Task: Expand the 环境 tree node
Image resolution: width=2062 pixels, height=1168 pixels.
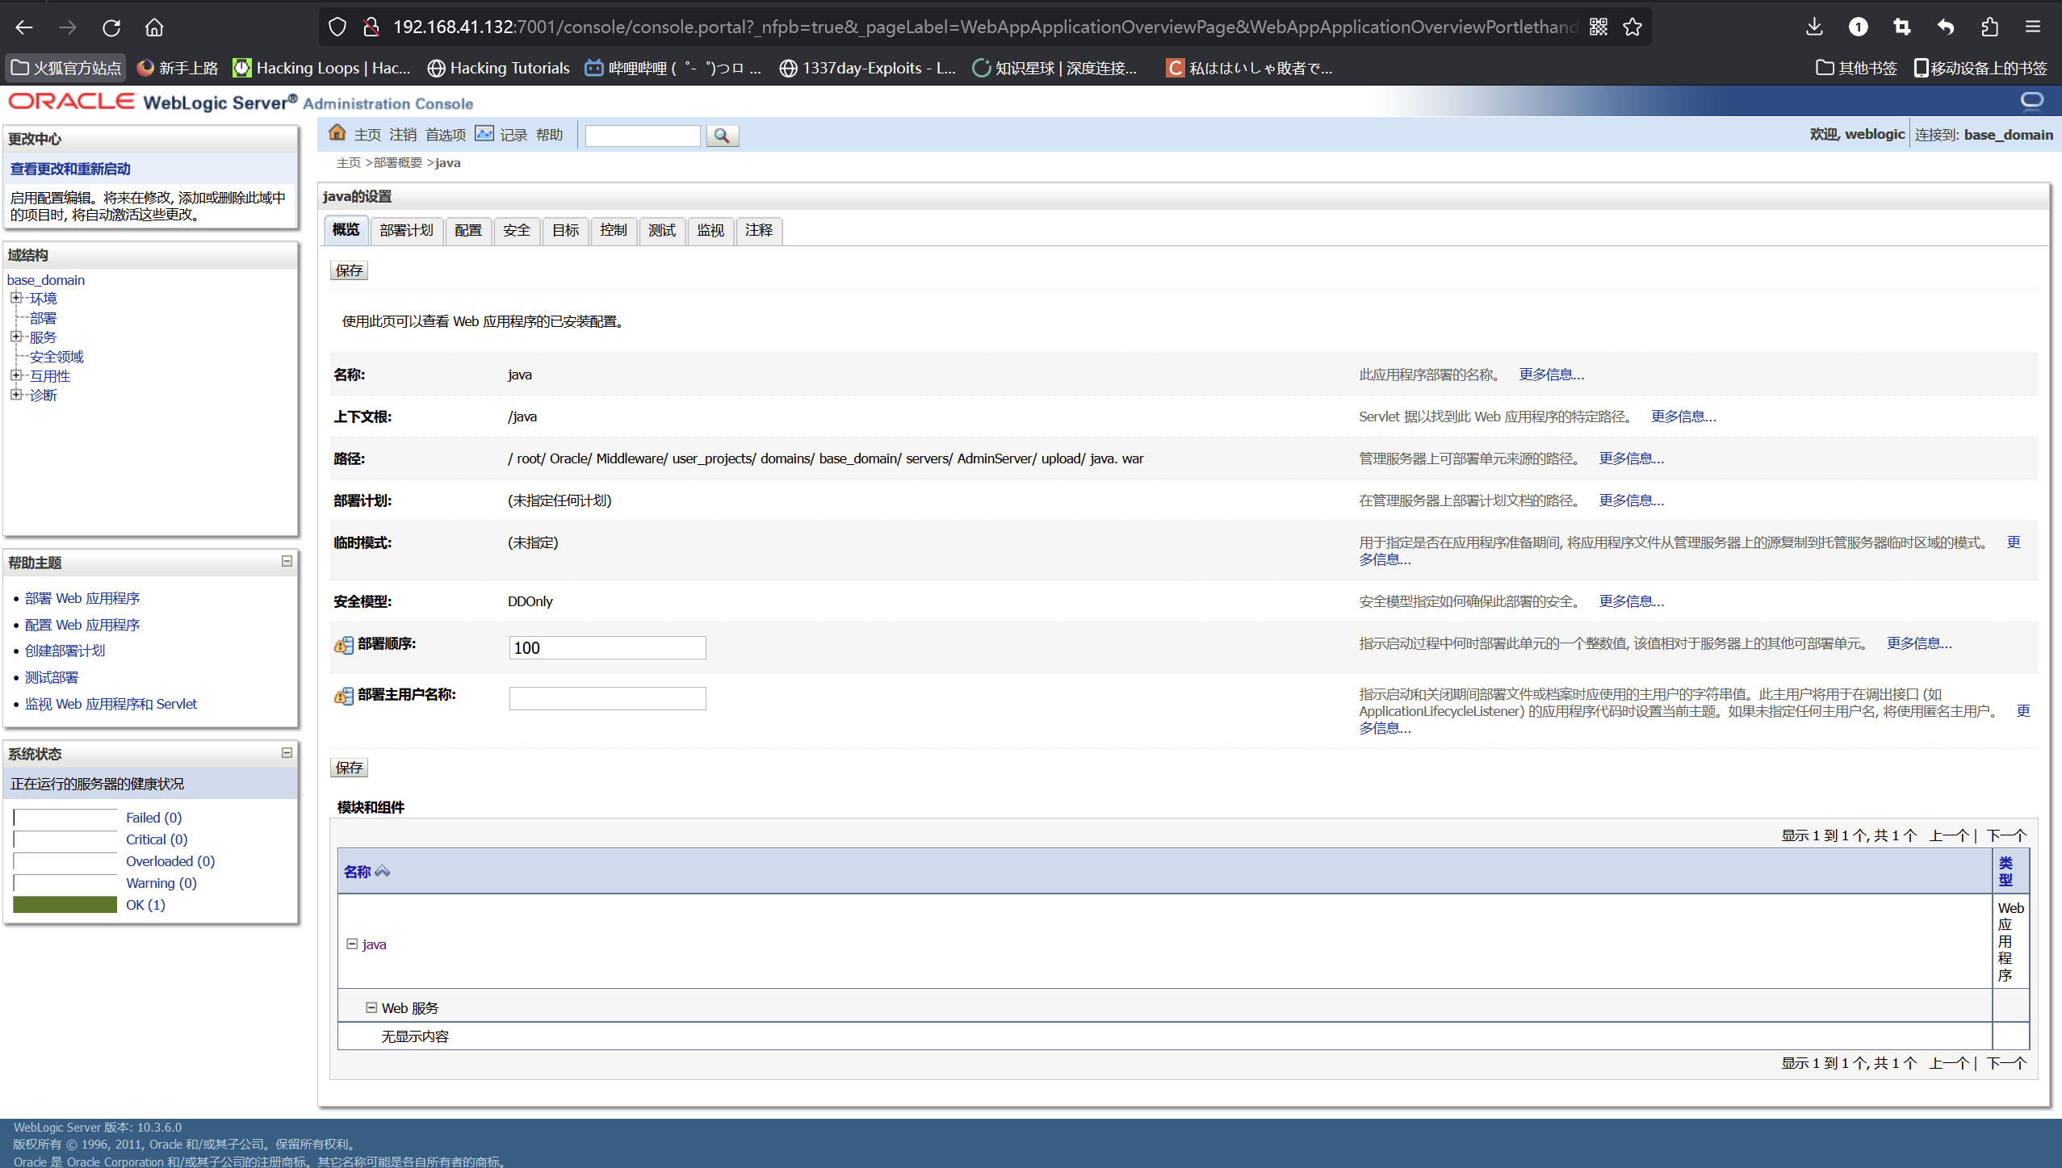Action: 15,298
